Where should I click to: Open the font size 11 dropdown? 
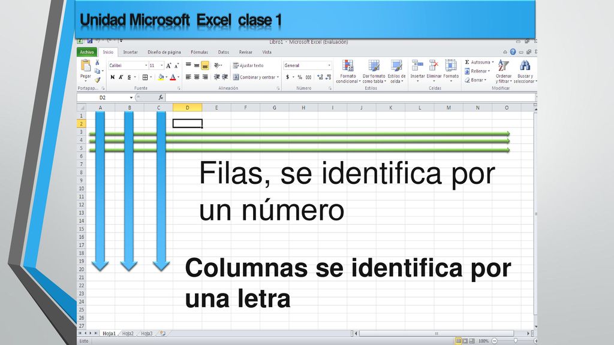point(162,65)
